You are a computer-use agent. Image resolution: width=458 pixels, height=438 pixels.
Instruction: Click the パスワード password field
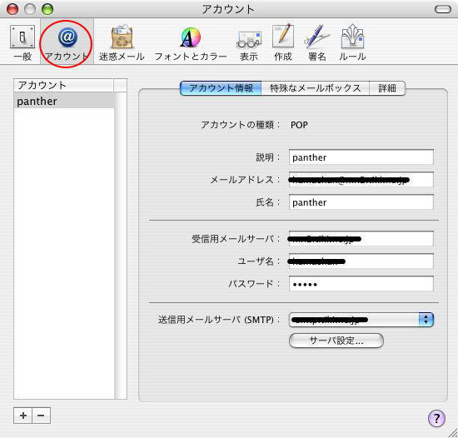361,283
